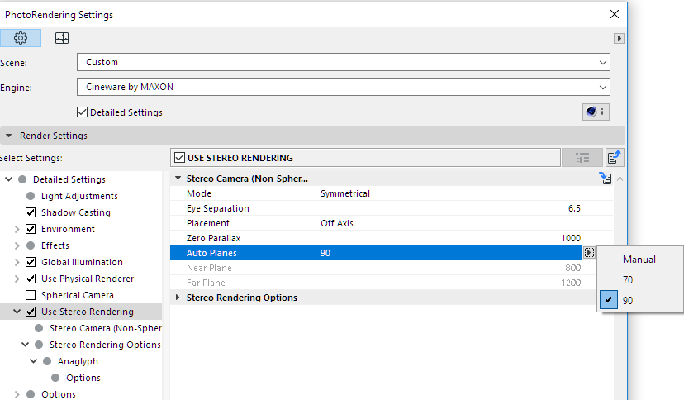684x400 pixels.
Task: Open the Engine dropdown
Action: [343, 86]
